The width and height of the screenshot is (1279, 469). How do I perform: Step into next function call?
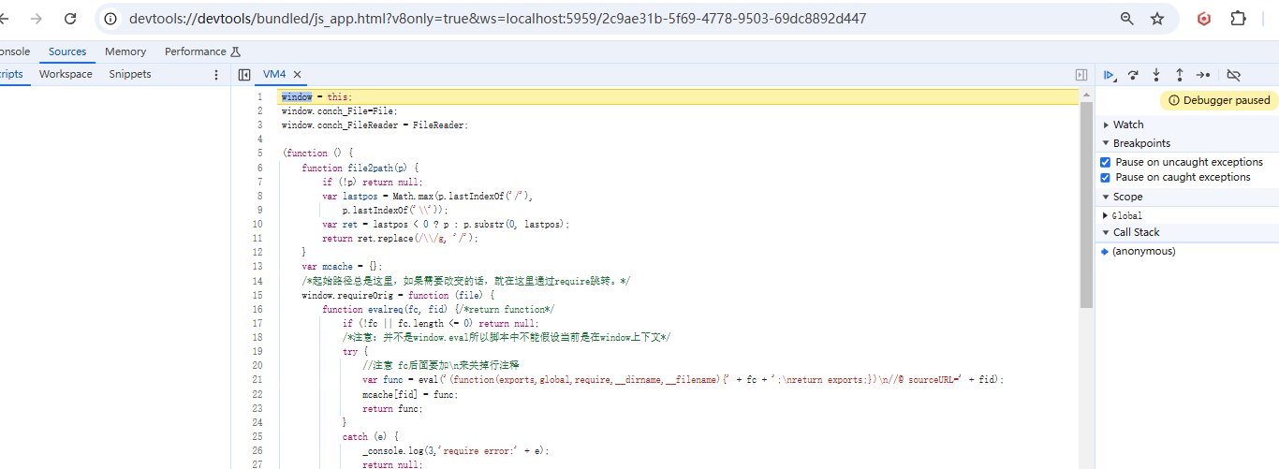[1156, 75]
